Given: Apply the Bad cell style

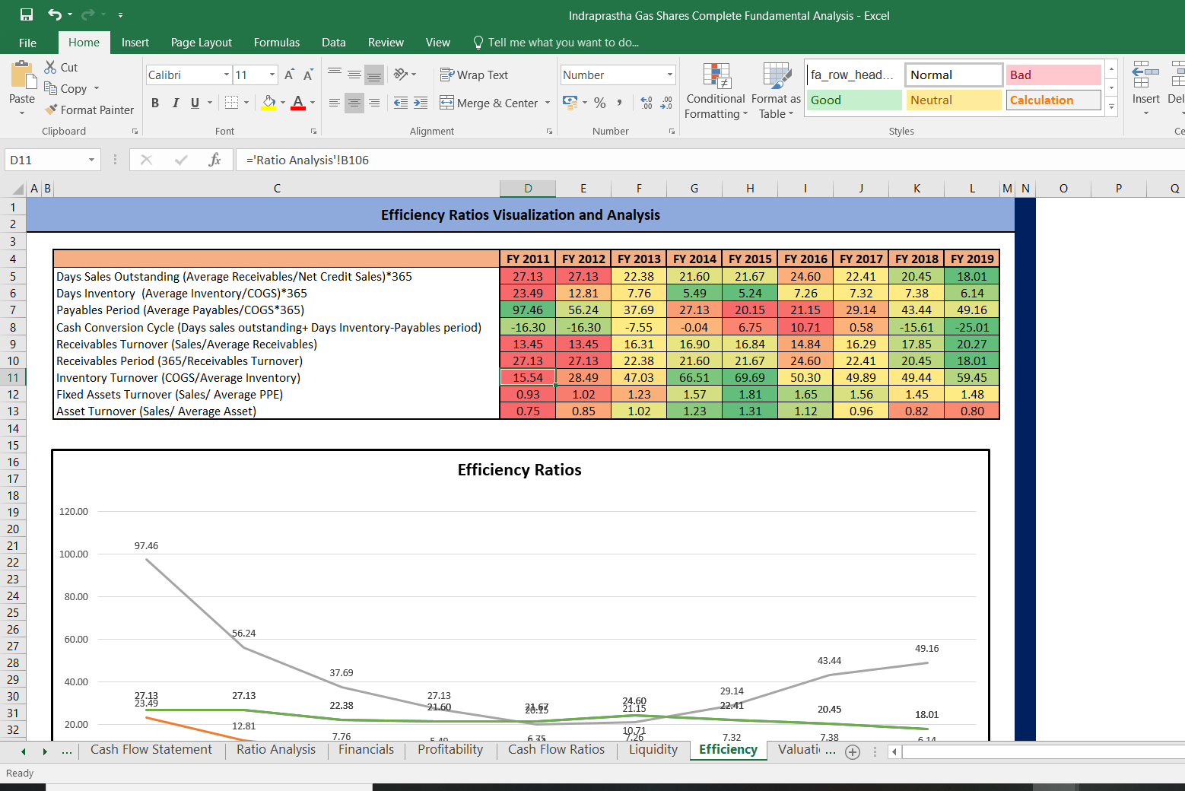Looking at the screenshot, I should tap(1053, 75).
